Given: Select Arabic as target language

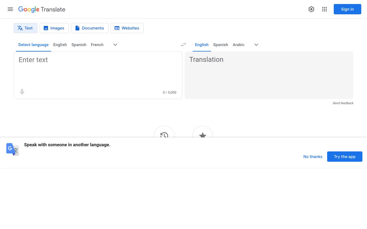Looking at the screenshot, I should (239, 45).
